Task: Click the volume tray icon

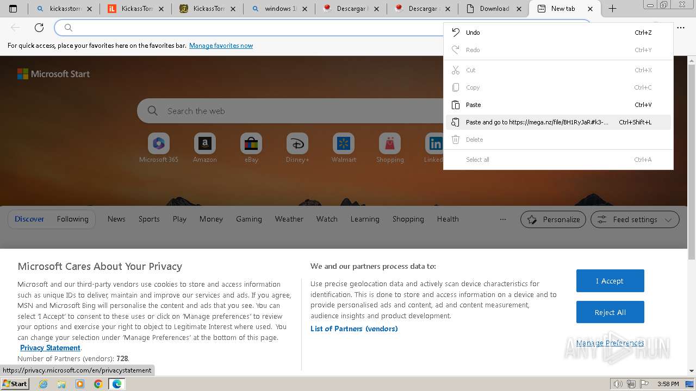Action: tap(618, 384)
